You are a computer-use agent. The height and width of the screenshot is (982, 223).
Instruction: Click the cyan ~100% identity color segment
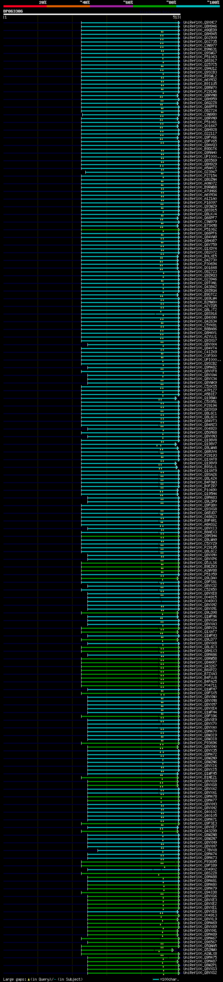coord(198,6)
